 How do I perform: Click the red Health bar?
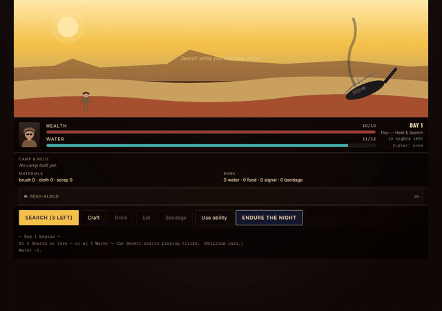coord(211,132)
